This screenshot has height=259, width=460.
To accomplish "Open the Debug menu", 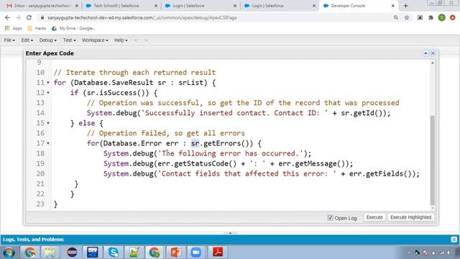I will click(x=48, y=40).
